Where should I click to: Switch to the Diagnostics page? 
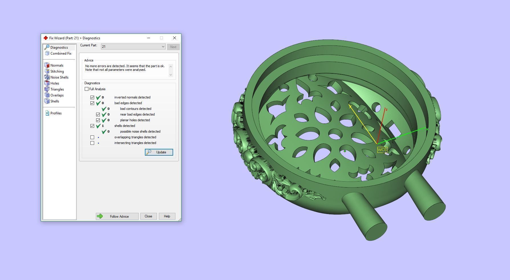tap(59, 48)
